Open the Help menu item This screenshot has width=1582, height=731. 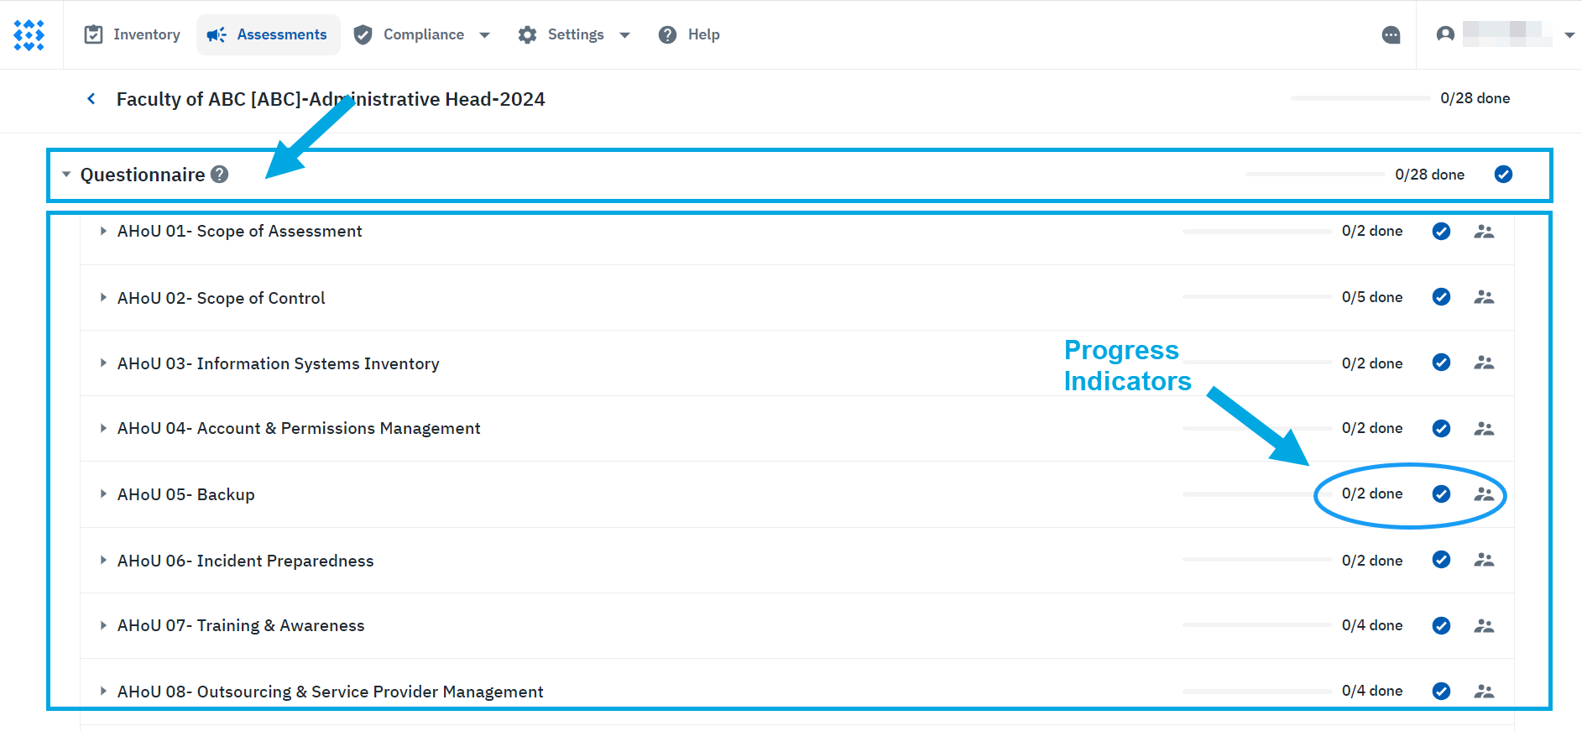689,34
